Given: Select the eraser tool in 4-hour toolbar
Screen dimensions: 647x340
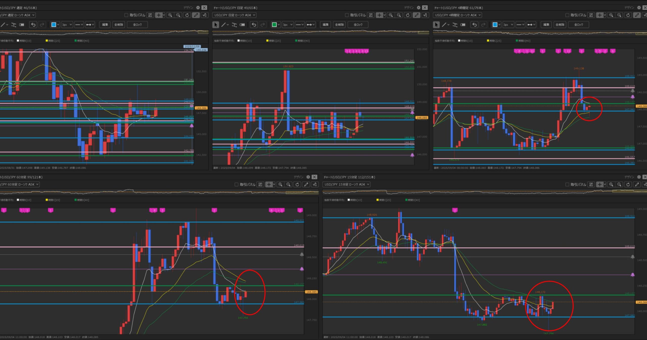Looking at the screenshot, I should [463, 24].
